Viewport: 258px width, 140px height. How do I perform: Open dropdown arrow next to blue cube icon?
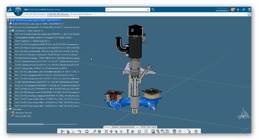(102, 131)
